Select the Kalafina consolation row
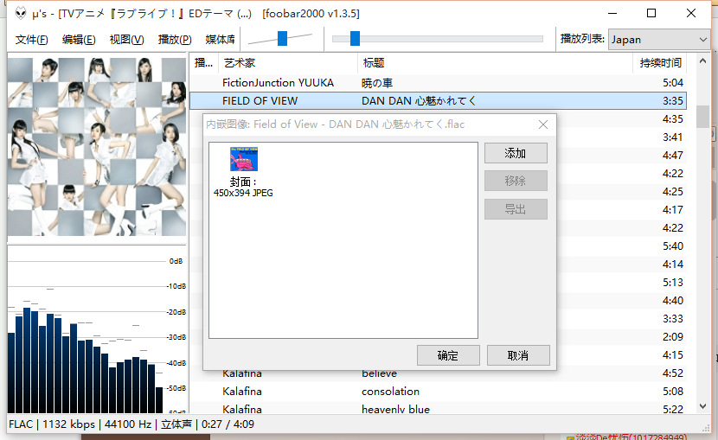This screenshot has width=718, height=440. pyautogui.click(x=439, y=392)
